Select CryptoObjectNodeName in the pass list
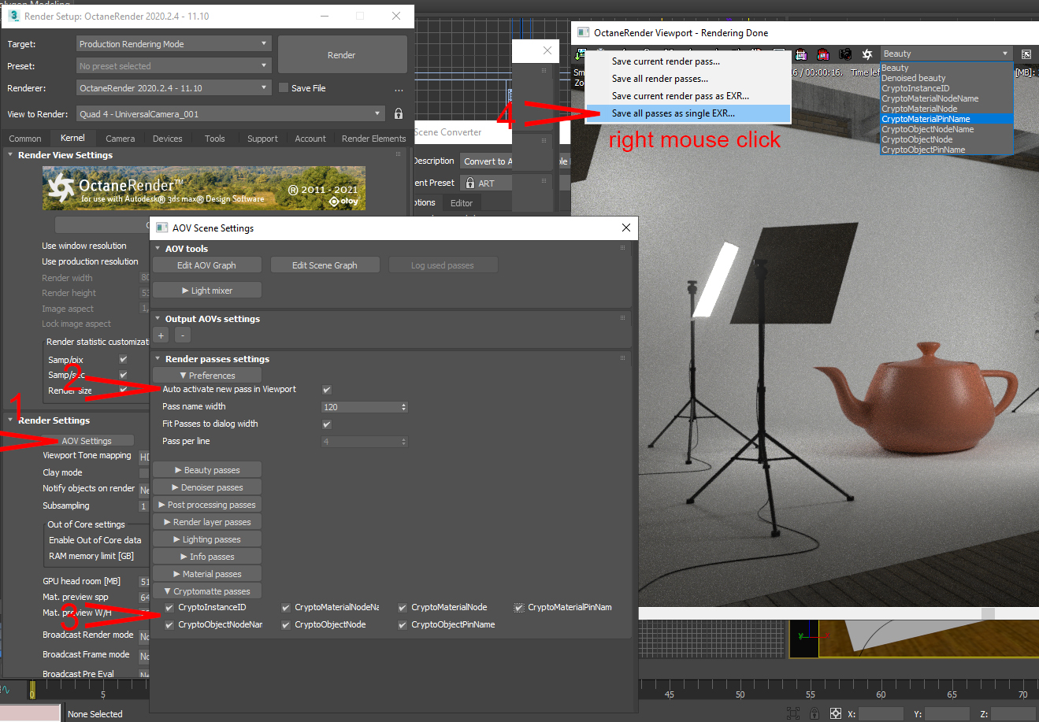The image size is (1039, 722). point(947,129)
